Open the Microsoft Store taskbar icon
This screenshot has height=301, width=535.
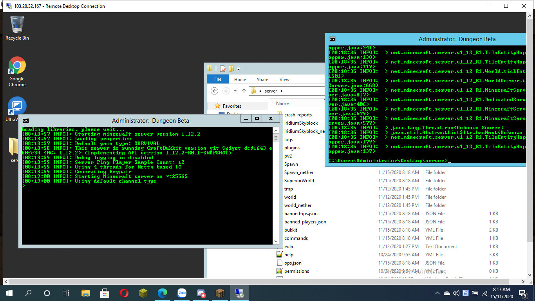click(x=105, y=293)
